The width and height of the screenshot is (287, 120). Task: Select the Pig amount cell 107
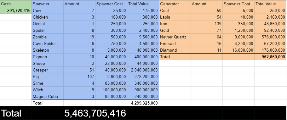click(79, 77)
